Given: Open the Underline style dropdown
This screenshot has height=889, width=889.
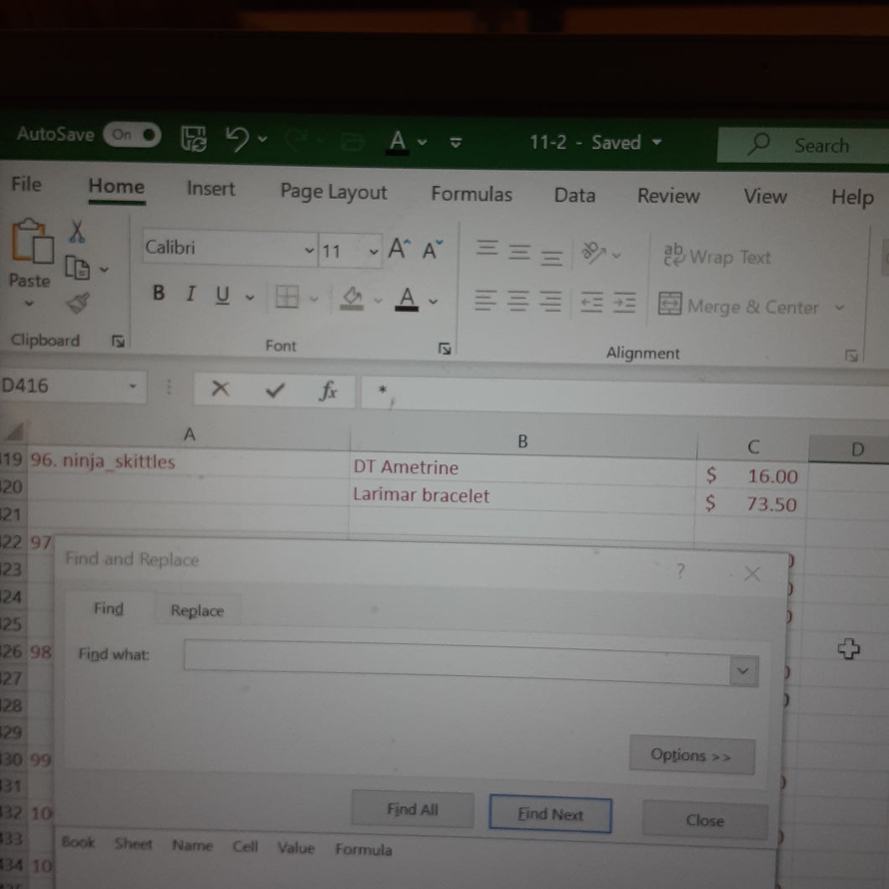Looking at the screenshot, I should coord(249,297).
